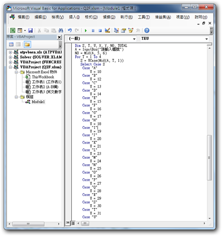Open the Insert UserForm dropdown arrow
The width and height of the screenshot is (222, 236).
pyautogui.click(x=25, y=31)
